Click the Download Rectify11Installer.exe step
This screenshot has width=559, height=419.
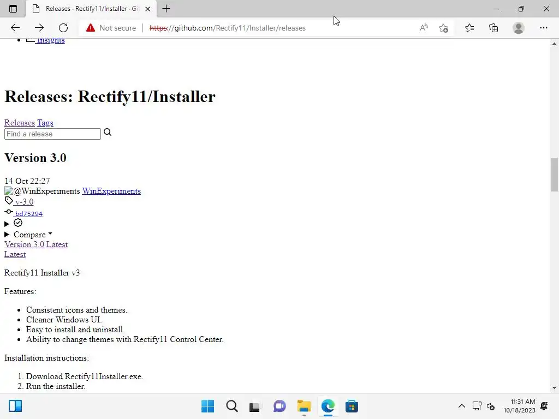point(85,376)
